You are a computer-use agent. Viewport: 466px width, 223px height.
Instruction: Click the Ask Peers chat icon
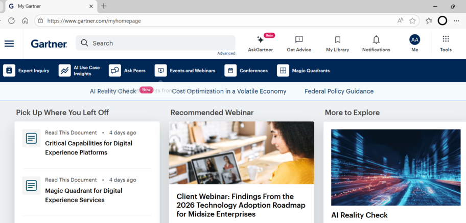(x=115, y=71)
